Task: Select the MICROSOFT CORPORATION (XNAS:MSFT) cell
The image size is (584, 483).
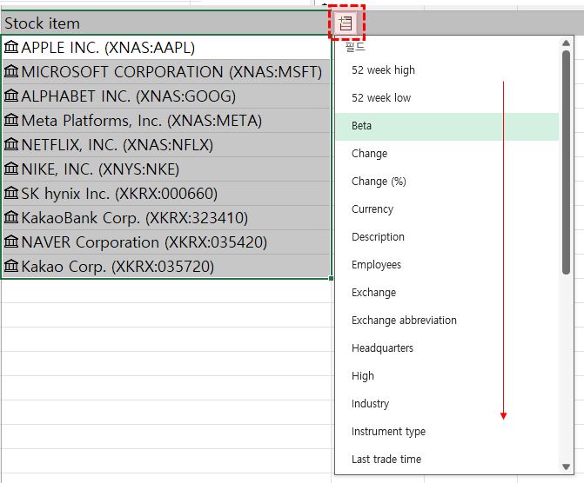Action: (166, 71)
